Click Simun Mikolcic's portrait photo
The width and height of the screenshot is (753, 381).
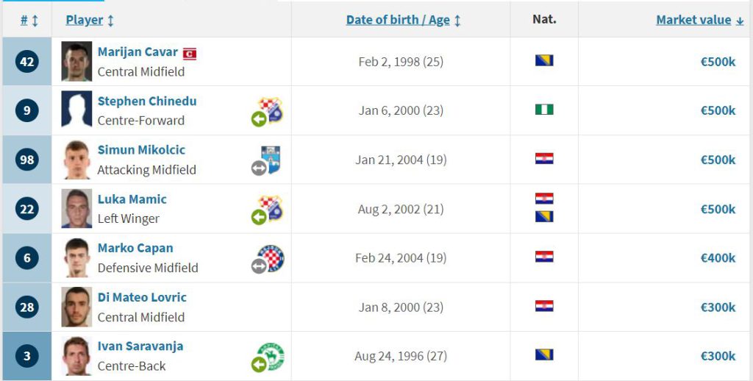pyautogui.click(x=76, y=160)
